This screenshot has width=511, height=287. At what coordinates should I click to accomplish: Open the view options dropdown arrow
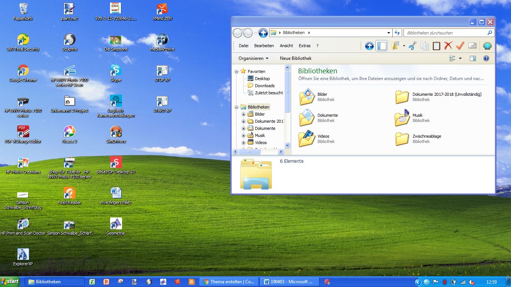pyautogui.click(x=460, y=58)
